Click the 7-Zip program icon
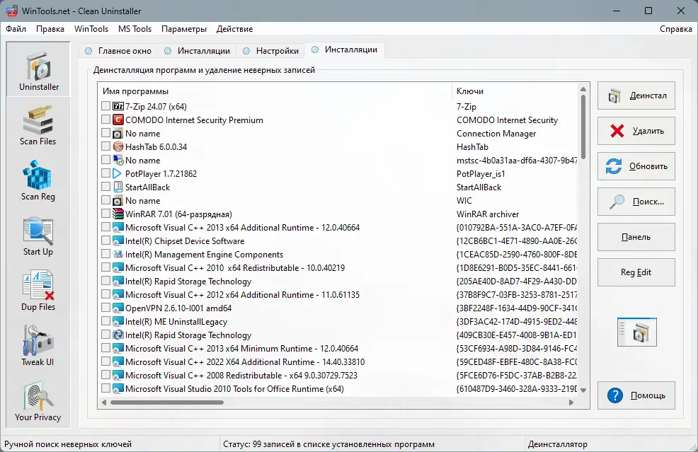This screenshot has height=452, width=698. click(x=118, y=106)
